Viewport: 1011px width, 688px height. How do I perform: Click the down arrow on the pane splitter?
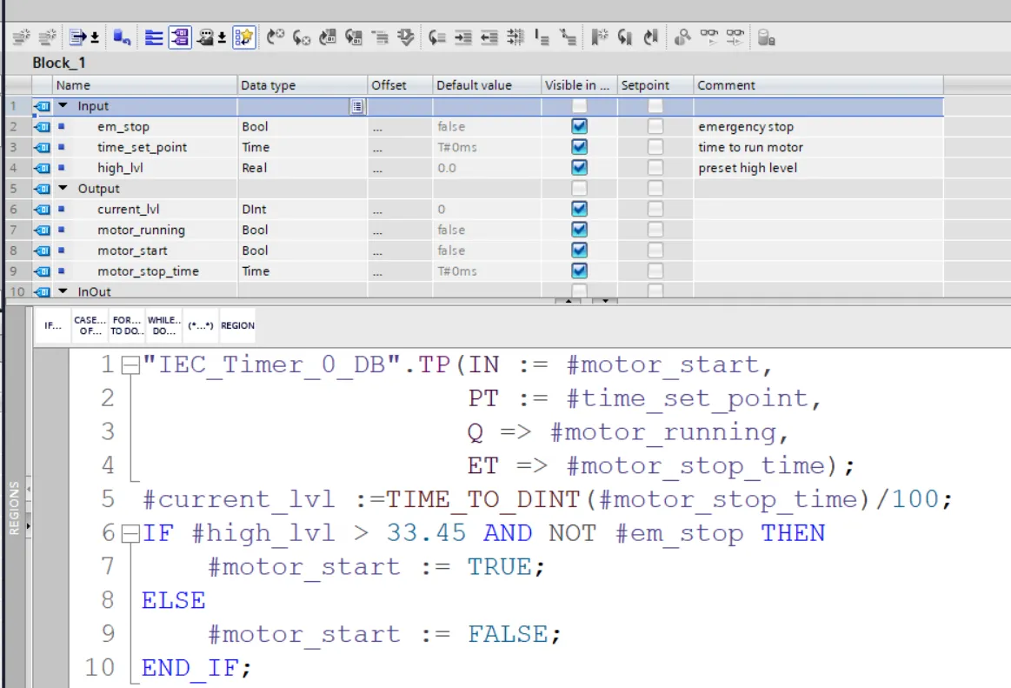tap(605, 301)
